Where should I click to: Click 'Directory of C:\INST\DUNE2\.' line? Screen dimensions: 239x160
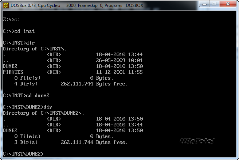pyautogui.click(x=43, y=113)
